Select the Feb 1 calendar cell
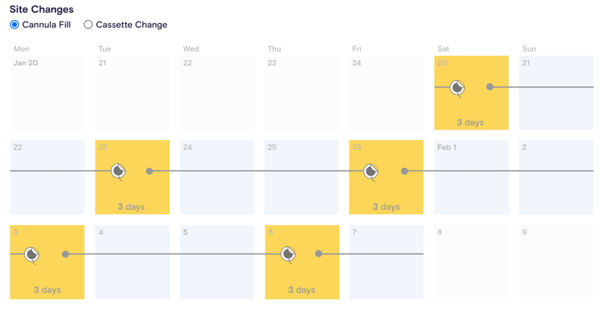 tap(472, 177)
